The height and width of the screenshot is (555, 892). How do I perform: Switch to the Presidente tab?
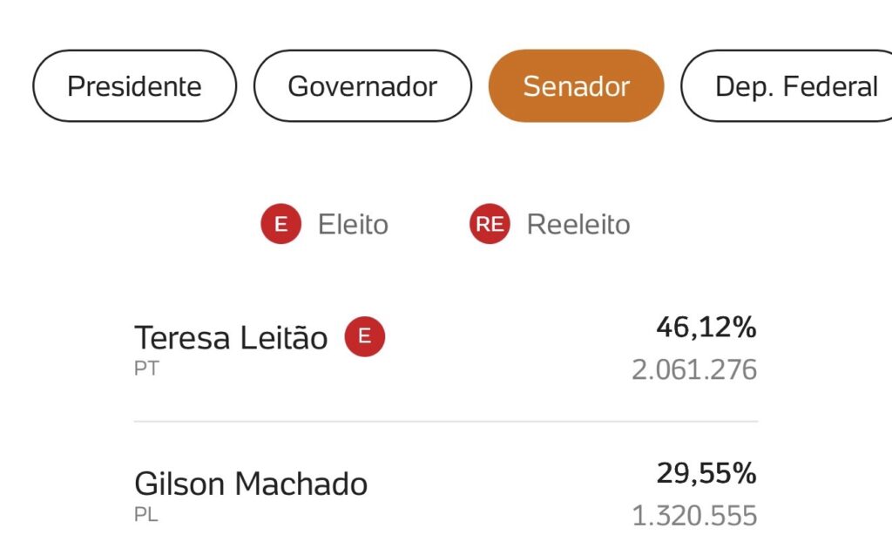[134, 86]
